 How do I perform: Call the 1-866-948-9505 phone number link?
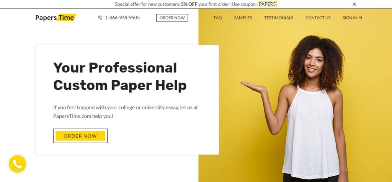122,18
